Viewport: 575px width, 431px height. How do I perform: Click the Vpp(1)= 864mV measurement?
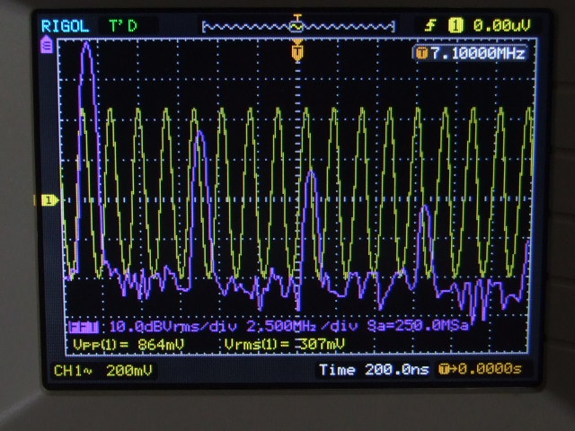click(119, 344)
